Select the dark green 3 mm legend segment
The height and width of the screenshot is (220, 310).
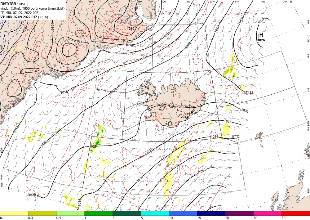click(x=127, y=213)
